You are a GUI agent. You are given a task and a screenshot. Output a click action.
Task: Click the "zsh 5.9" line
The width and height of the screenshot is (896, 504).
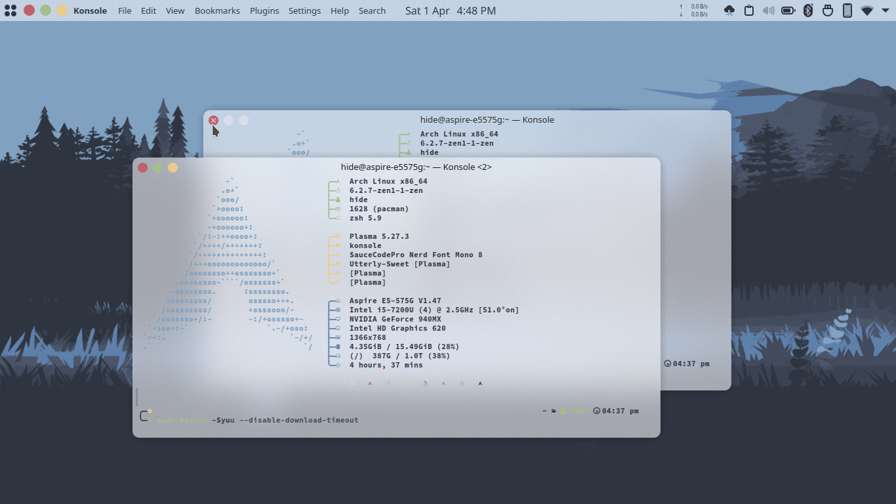click(x=365, y=218)
